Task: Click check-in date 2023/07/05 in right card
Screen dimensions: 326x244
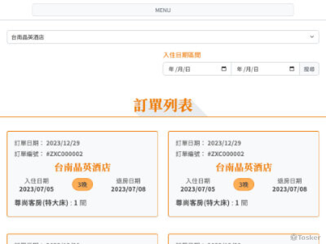Action: tap(198, 189)
